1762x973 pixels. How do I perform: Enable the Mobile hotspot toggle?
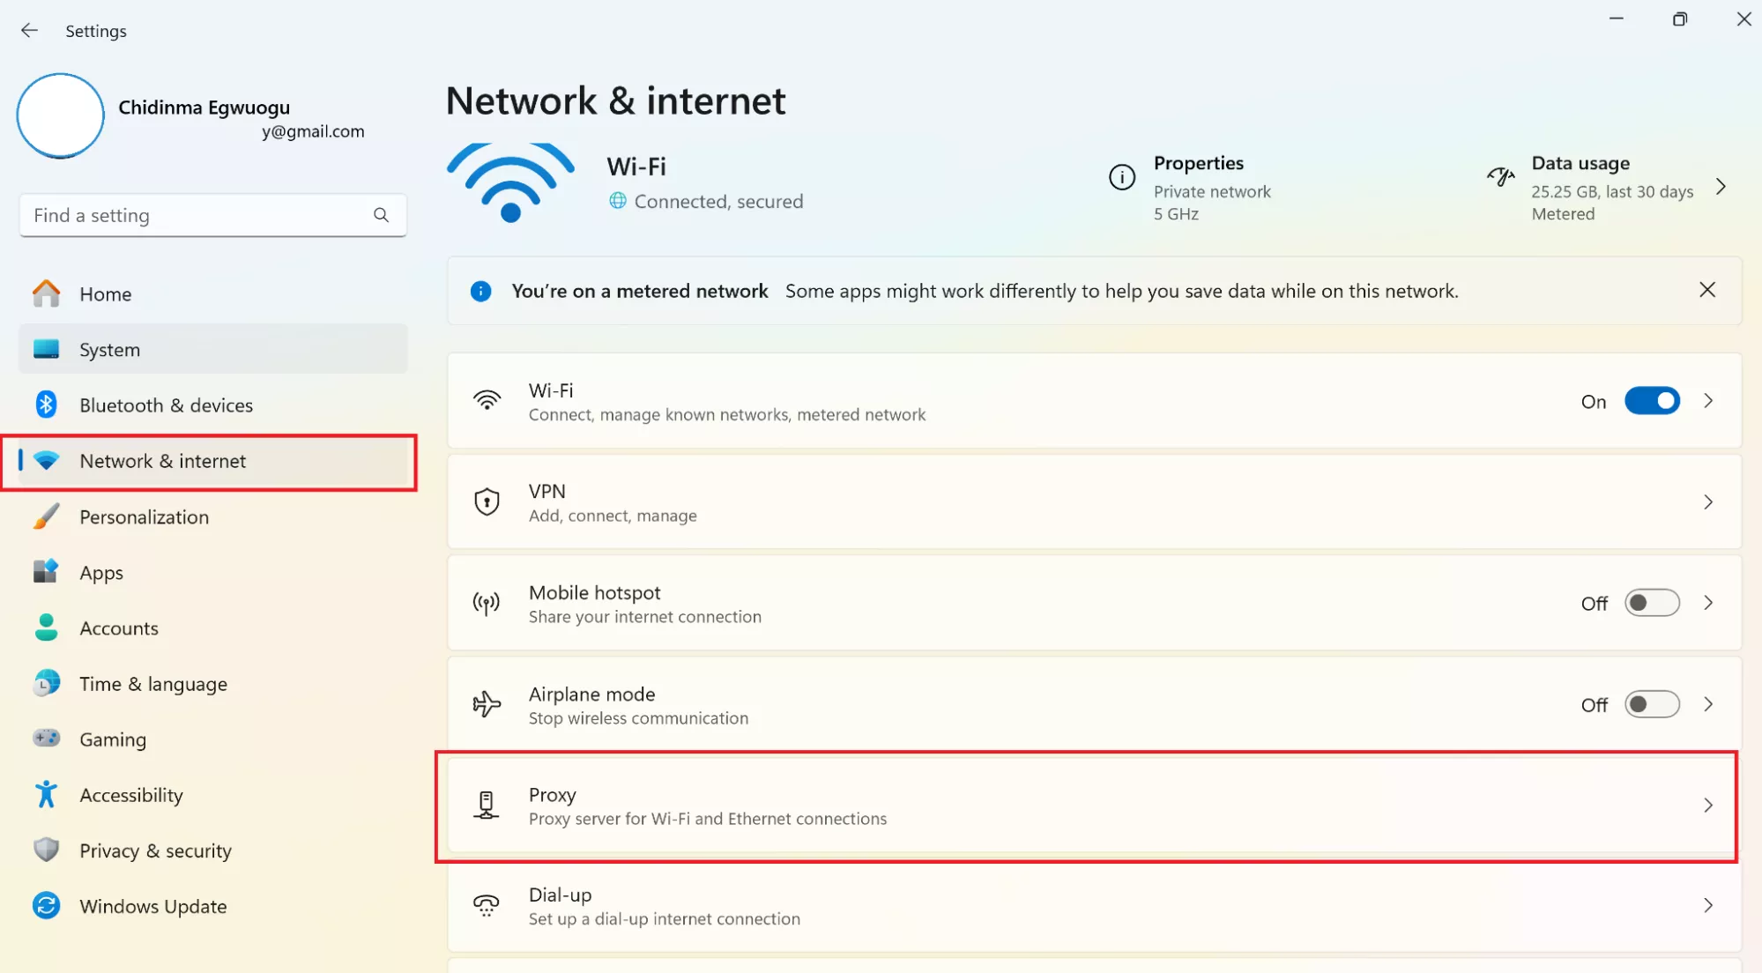coord(1652,603)
